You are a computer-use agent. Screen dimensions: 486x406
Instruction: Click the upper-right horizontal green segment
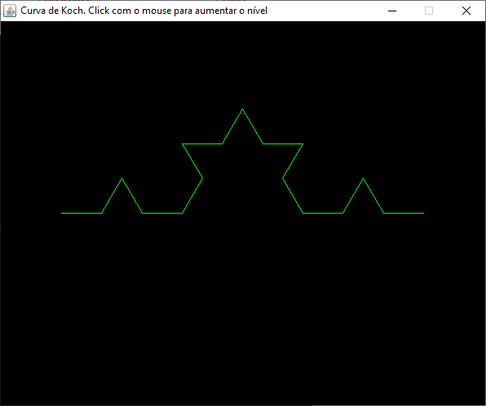pyautogui.click(x=283, y=143)
